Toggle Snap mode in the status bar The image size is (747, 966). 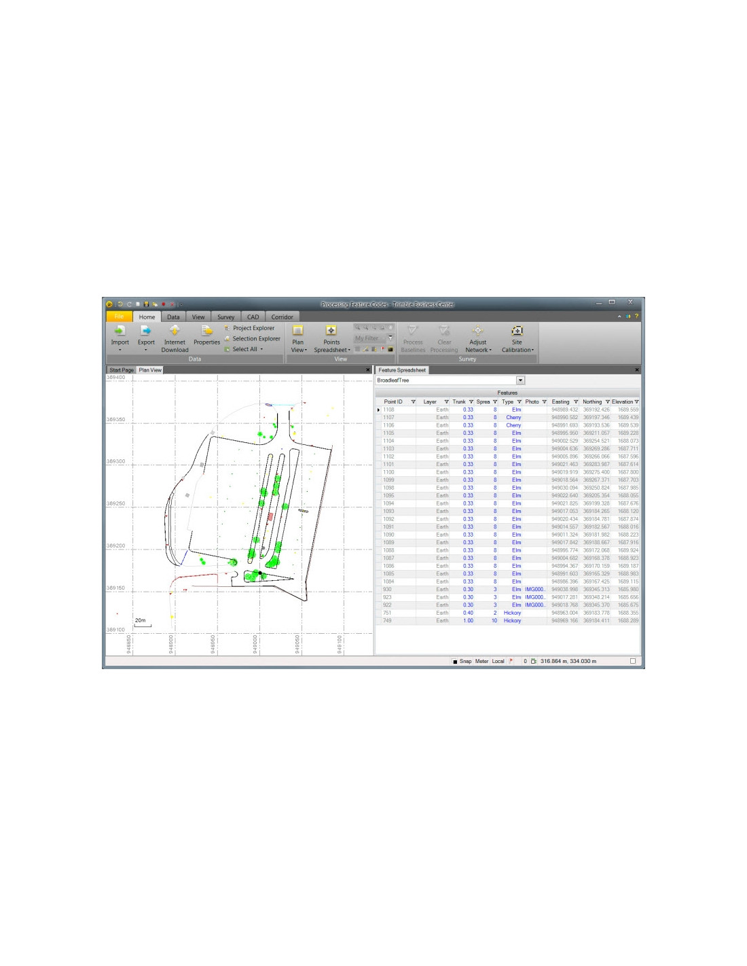click(462, 661)
